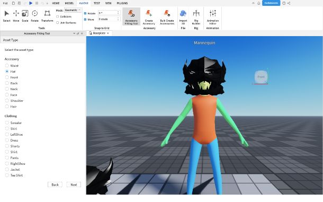Select the Hair accessory radio button

(x=7, y=107)
